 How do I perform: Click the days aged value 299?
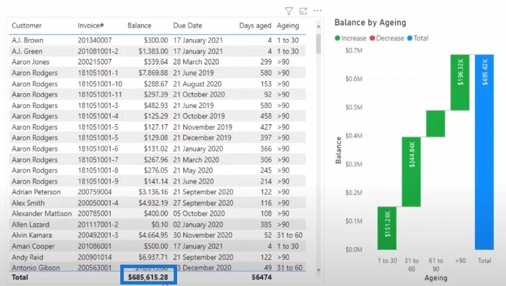(x=266, y=62)
